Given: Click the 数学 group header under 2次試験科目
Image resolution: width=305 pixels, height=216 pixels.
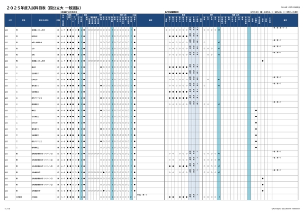Looking at the screenshot, I should tap(183, 15).
